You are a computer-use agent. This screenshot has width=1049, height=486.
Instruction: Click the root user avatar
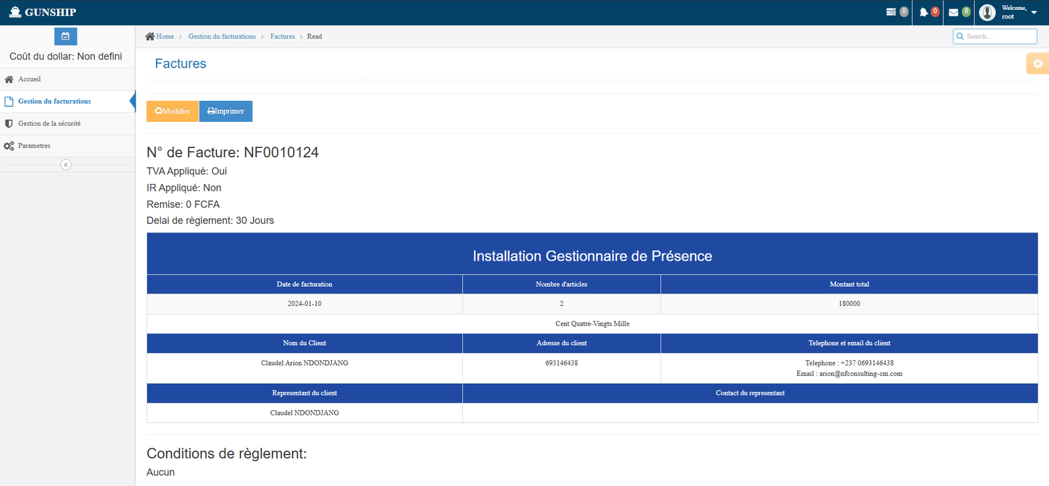tap(987, 12)
